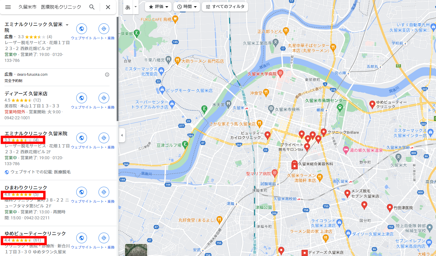Click the 湯の坂久留米温泉 hotel icon
This screenshot has width=436, height=256.
[x=346, y=150]
